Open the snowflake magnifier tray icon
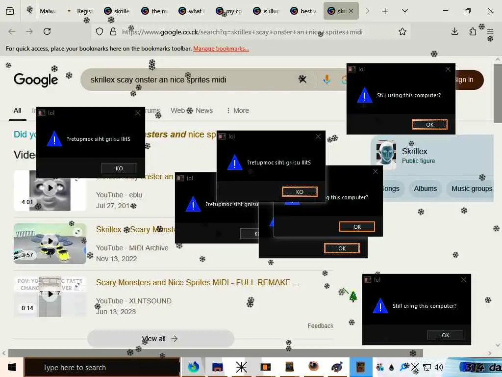The image size is (502, 377). (x=404, y=366)
